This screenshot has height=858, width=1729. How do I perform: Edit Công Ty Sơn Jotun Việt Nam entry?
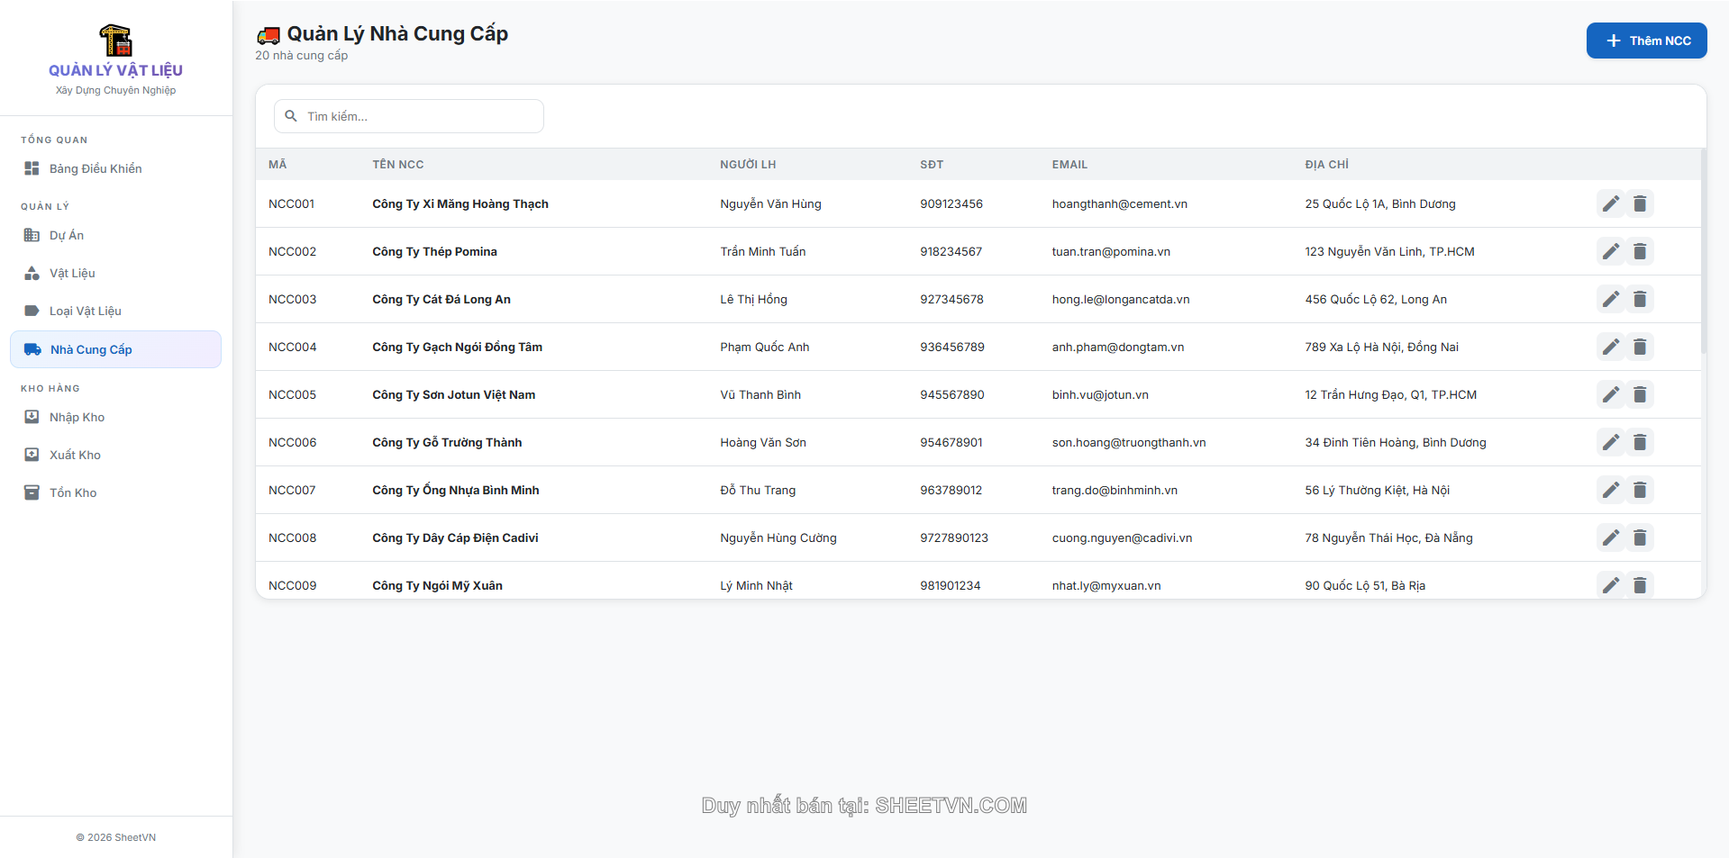(x=1610, y=394)
